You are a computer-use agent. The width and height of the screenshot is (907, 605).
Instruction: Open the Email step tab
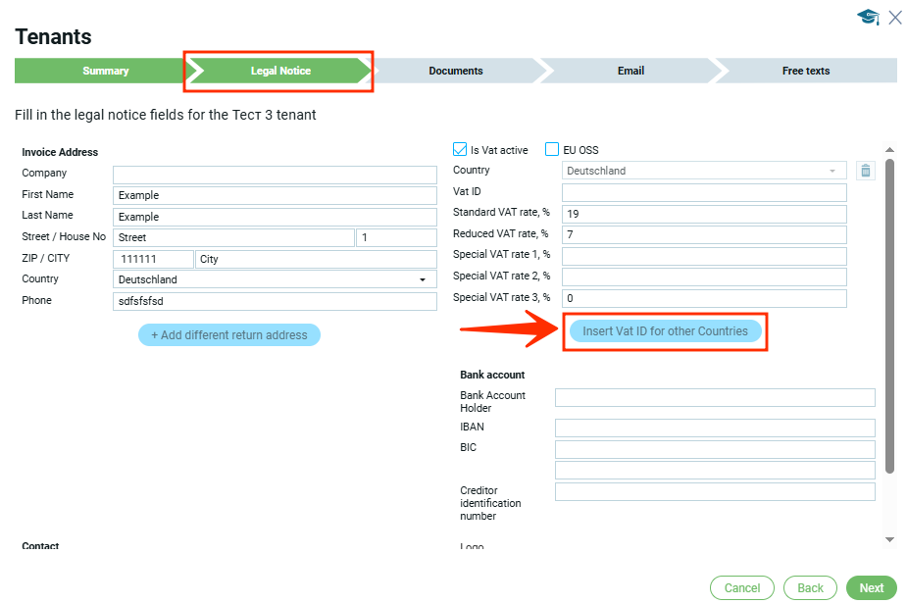(630, 71)
